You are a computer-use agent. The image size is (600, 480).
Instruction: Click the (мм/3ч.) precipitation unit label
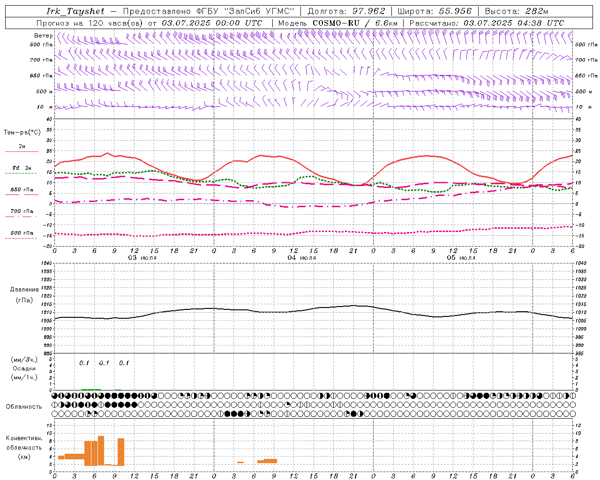(x=24, y=360)
